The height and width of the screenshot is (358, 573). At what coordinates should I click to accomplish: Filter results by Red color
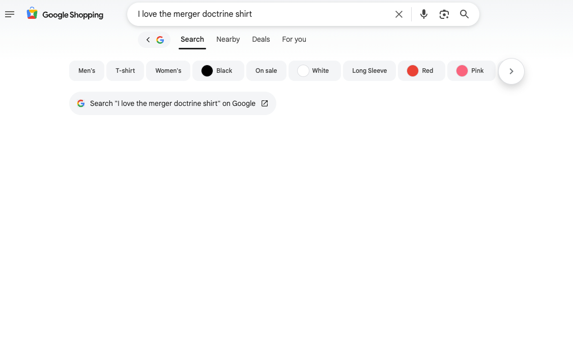tap(421, 71)
